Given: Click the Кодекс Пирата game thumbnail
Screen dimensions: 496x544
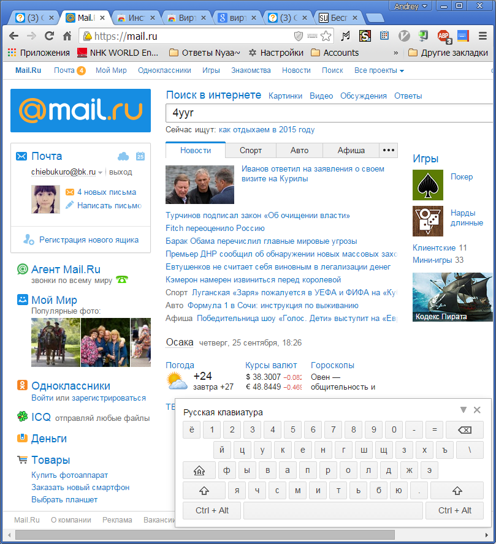Looking at the screenshot, I should pos(452,297).
